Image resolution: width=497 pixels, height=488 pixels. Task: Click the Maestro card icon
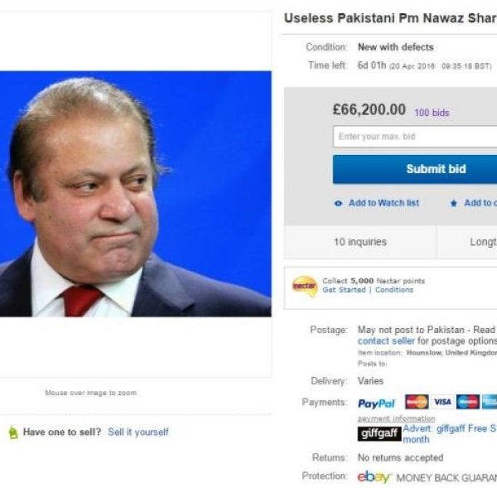tap(468, 402)
